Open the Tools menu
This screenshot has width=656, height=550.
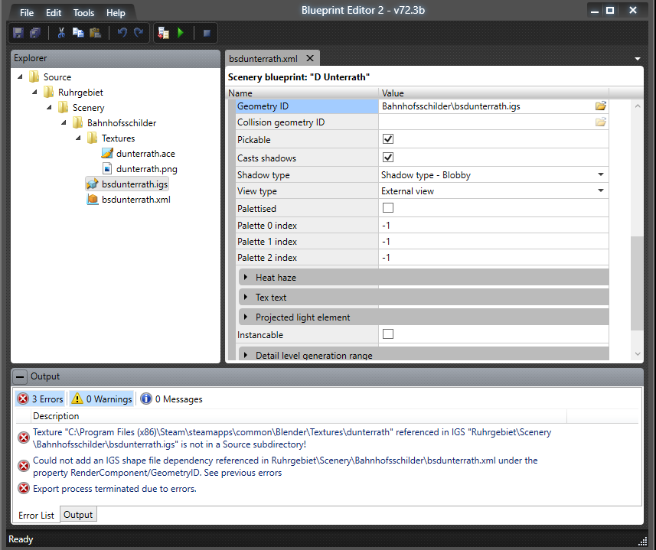[83, 13]
